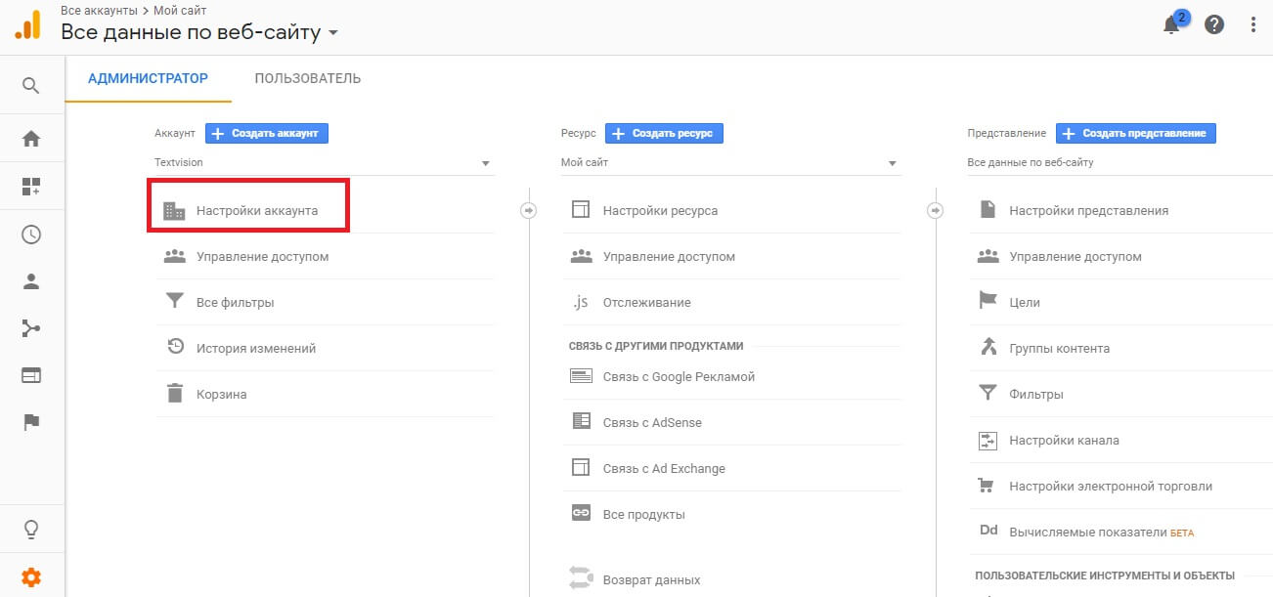Switch to the Пользователь tab
This screenshot has height=597, width=1273.
[x=308, y=78]
